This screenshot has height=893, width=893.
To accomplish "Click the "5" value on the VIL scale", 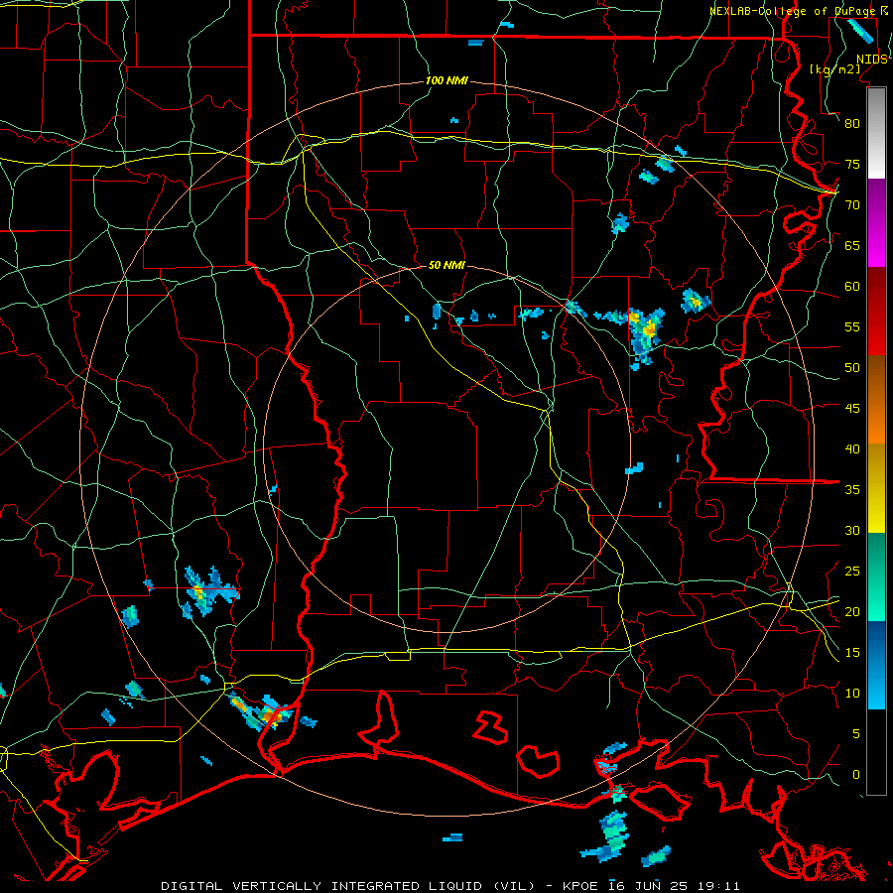I will 856,734.
